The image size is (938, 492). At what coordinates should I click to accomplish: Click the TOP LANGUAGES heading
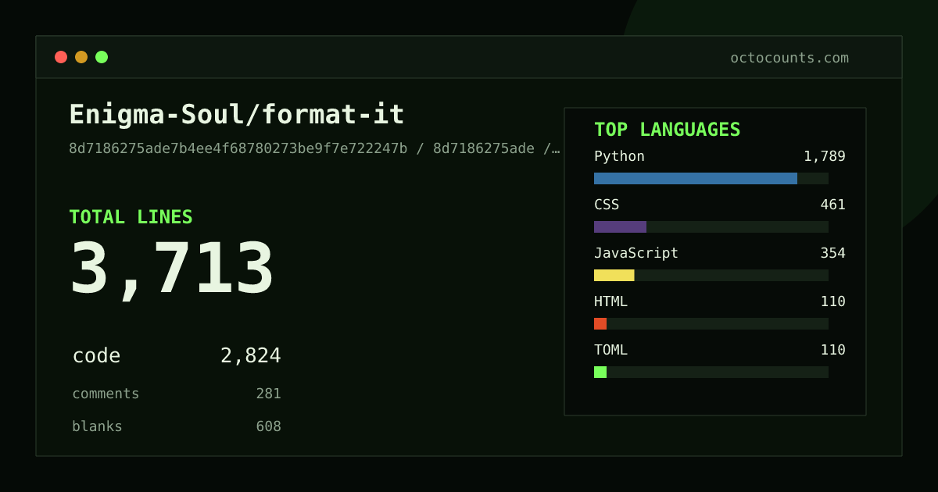coord(667,130)
